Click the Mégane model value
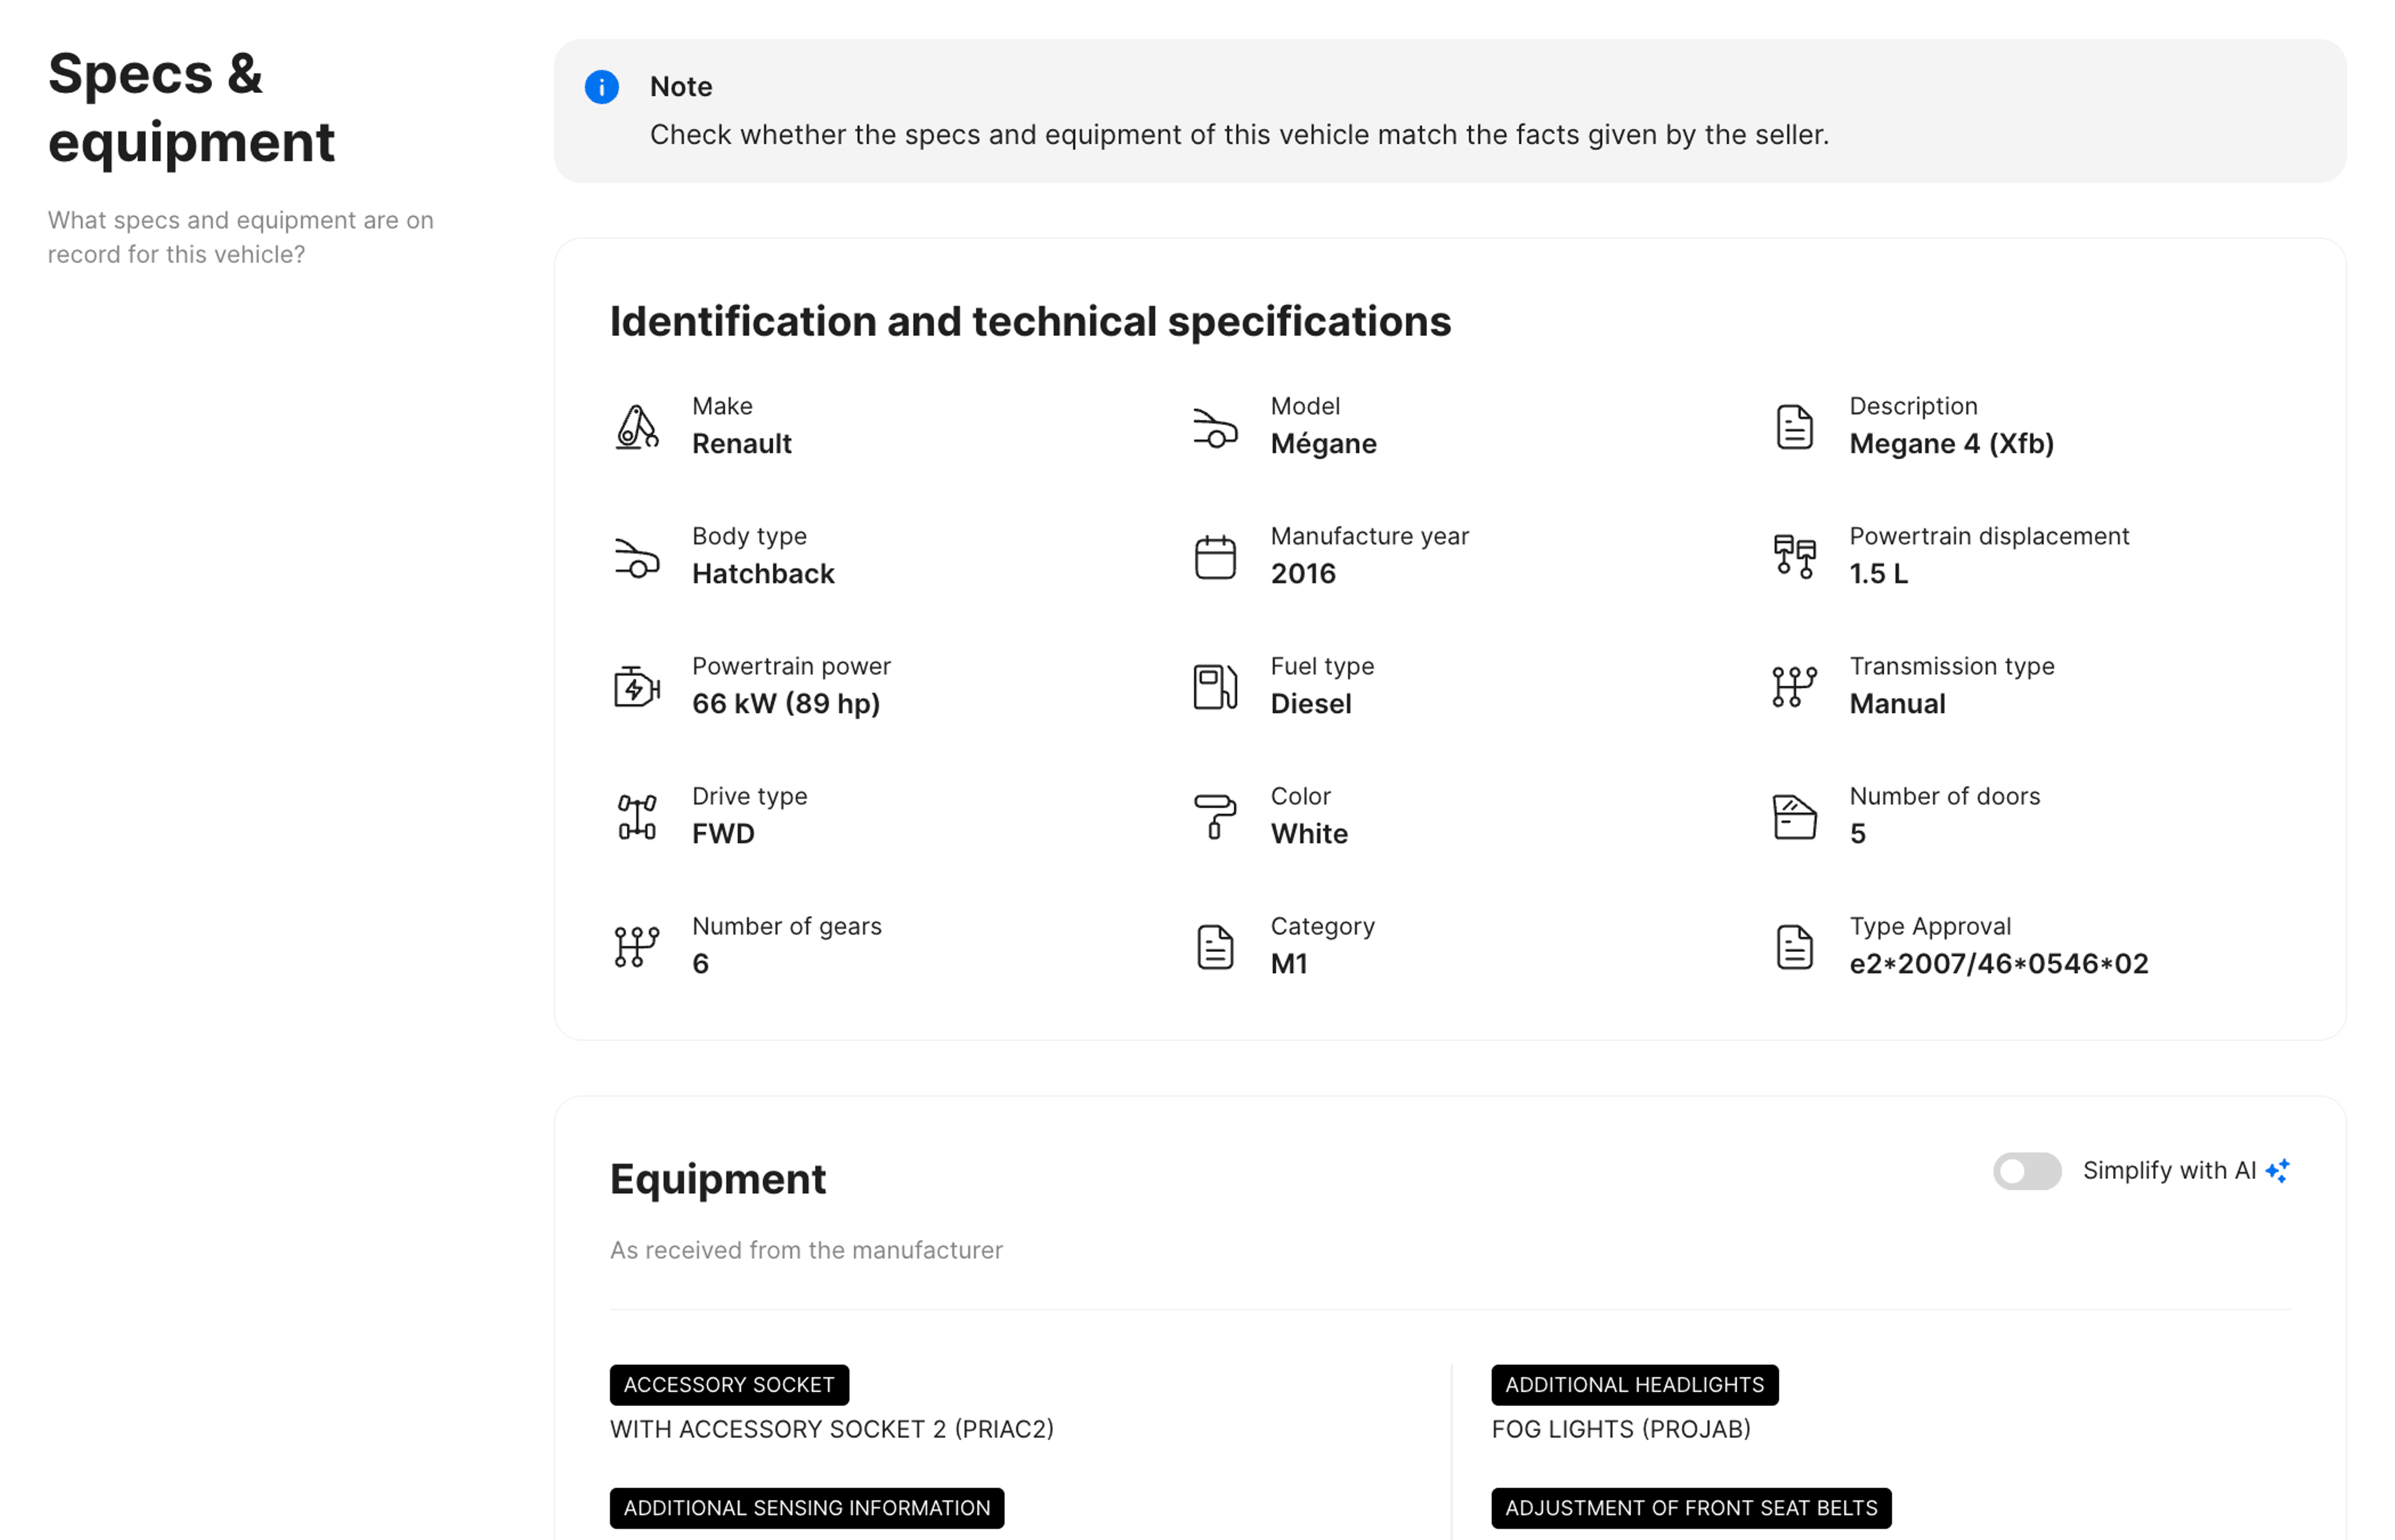 [1323, 444]
